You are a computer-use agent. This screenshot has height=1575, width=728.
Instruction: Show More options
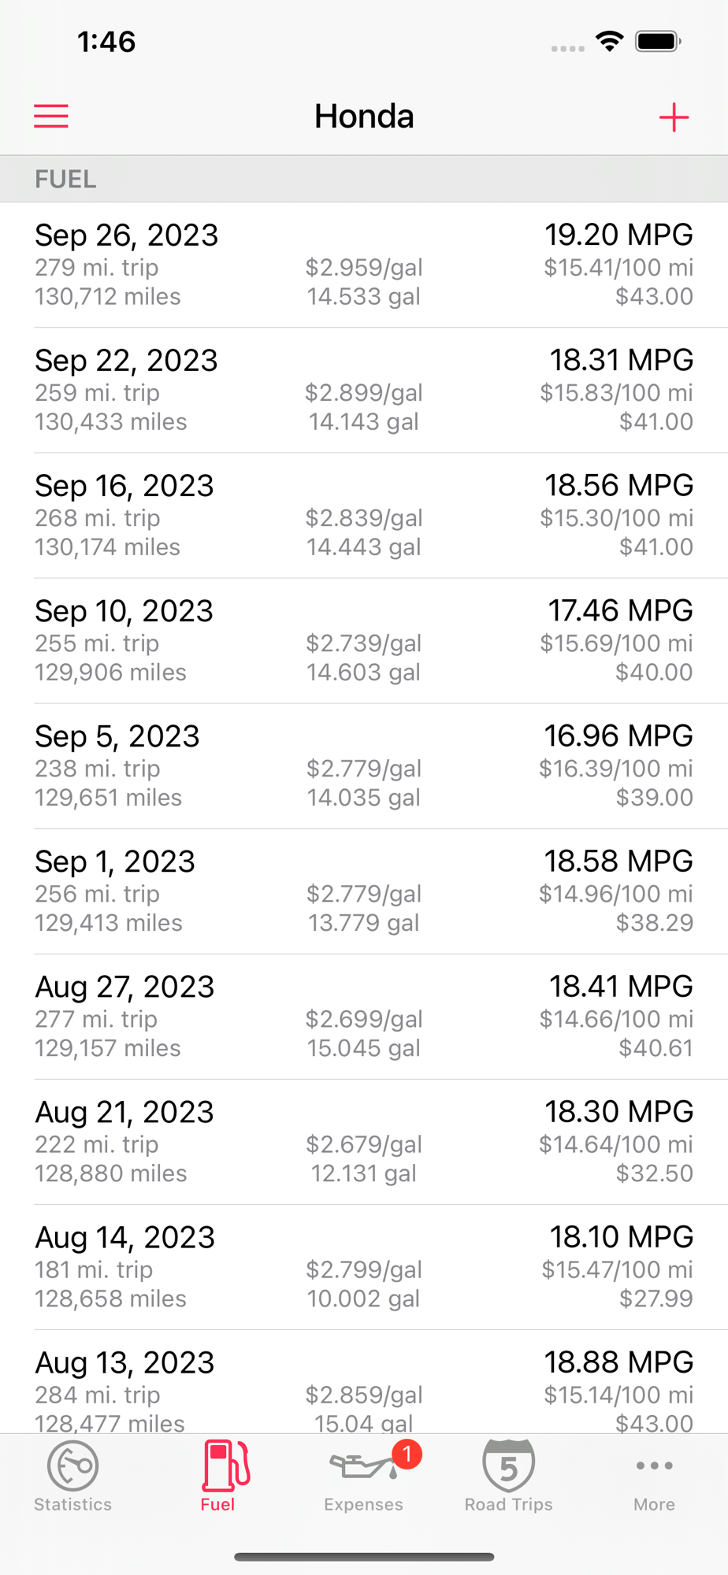pos(654,1477)
